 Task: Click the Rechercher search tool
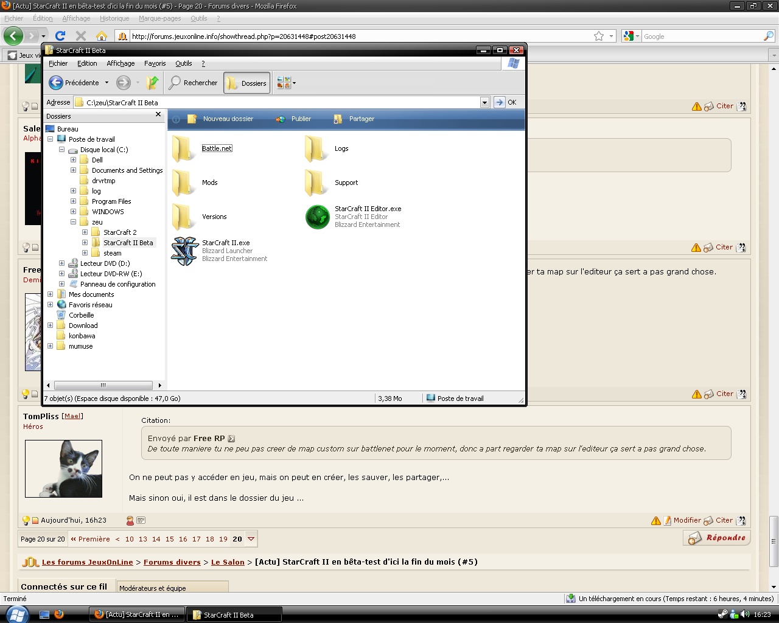pos(193,83)
